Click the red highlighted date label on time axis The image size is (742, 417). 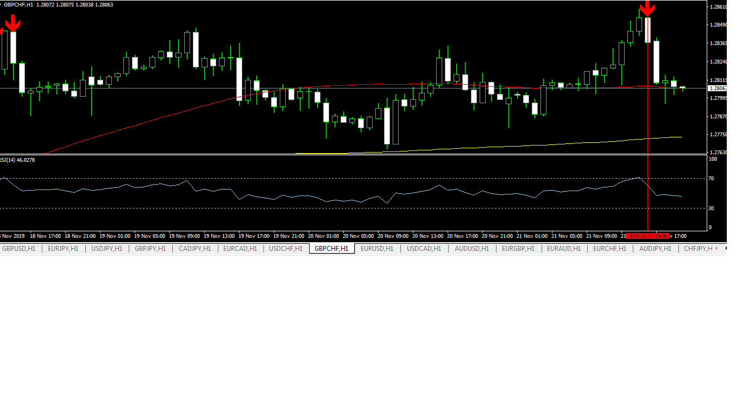[x=647, y=236]
